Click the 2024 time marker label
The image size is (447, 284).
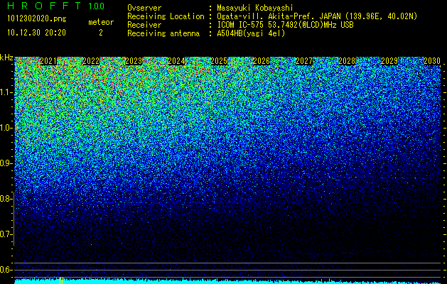(176, 61)
